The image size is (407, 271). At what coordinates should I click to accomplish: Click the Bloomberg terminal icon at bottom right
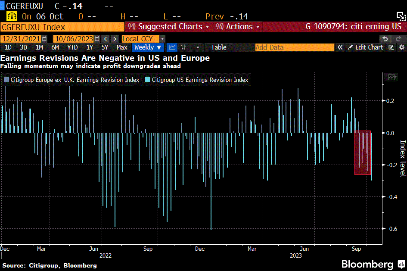click(x=401, y=264)
